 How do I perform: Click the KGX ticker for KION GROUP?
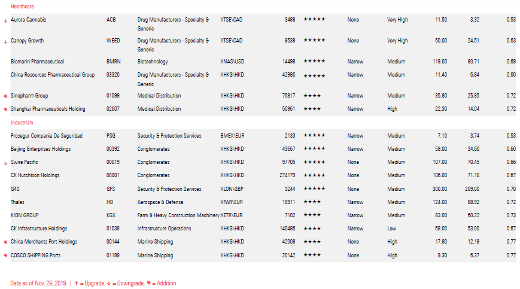pos(111,215)
